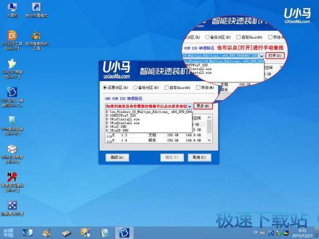Click the colorful display tray icon
319x239 pixels.
[x=286, y=233]
